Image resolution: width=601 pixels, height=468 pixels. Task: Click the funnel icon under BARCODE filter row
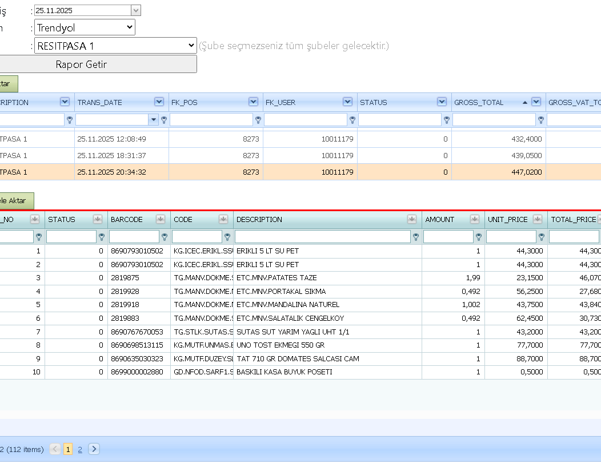pos(165,237)
